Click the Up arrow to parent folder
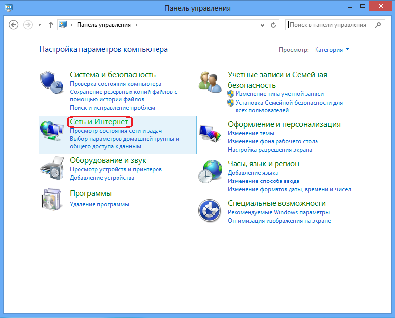 coord(51,25)
